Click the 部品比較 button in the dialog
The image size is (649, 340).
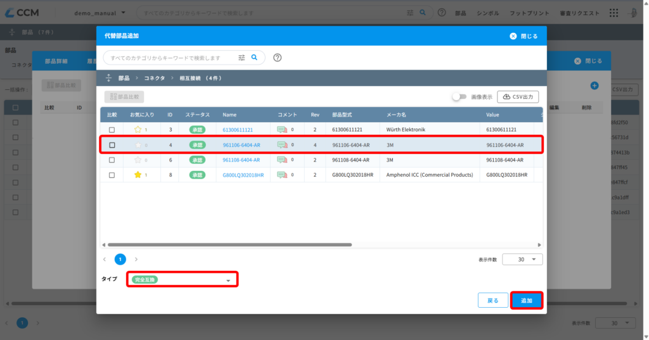(x=124, y=97)
